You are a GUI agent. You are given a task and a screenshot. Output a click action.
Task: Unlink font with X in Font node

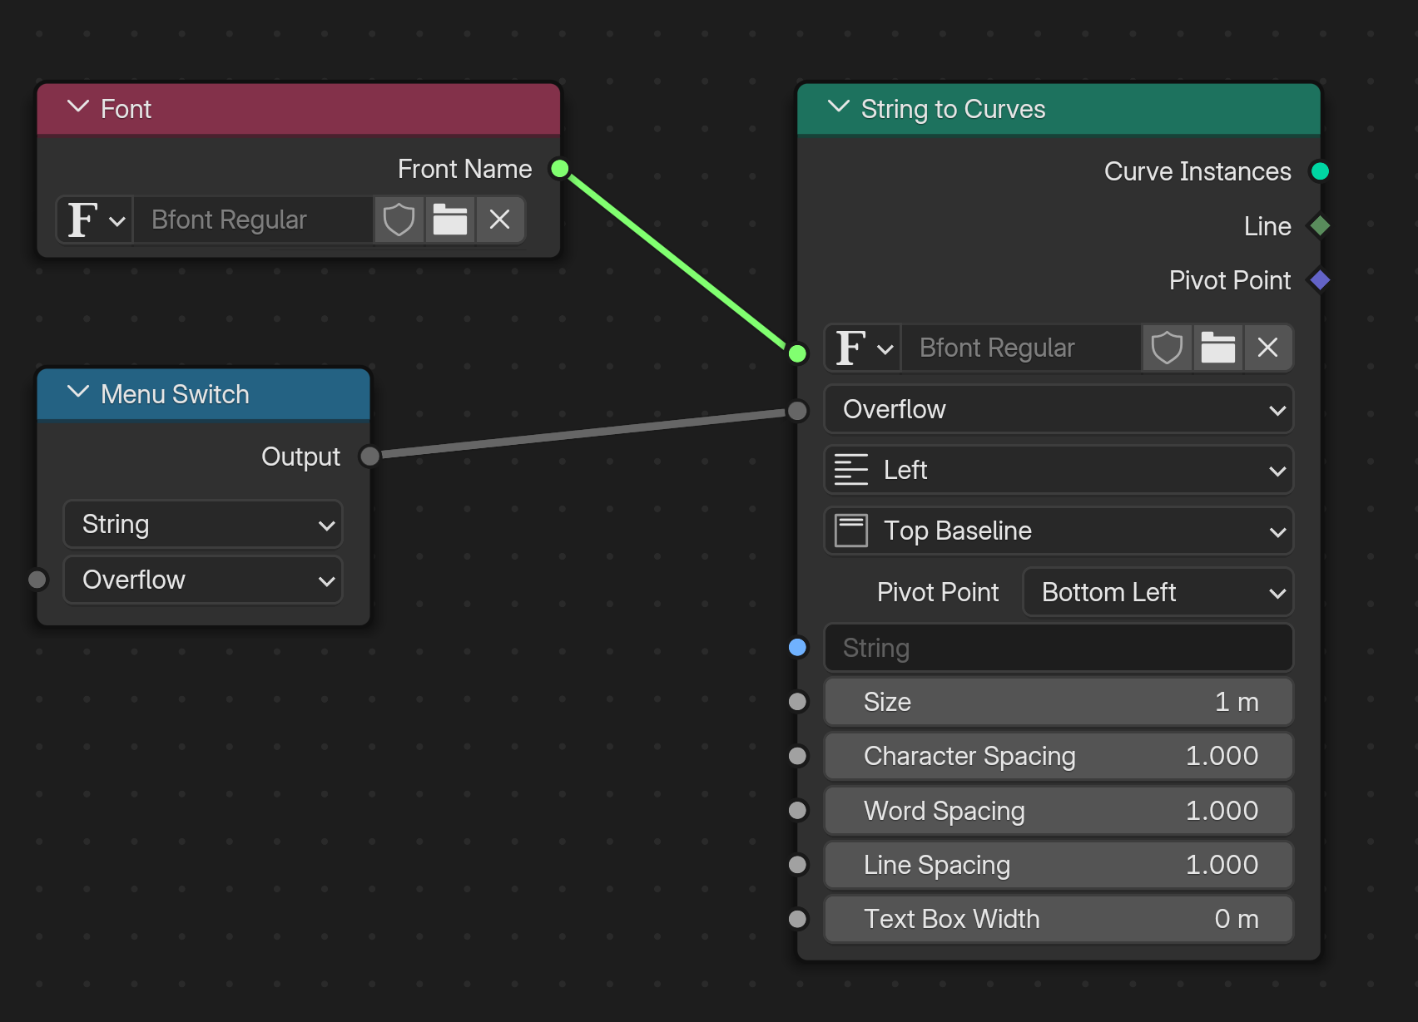pos(499,220)
